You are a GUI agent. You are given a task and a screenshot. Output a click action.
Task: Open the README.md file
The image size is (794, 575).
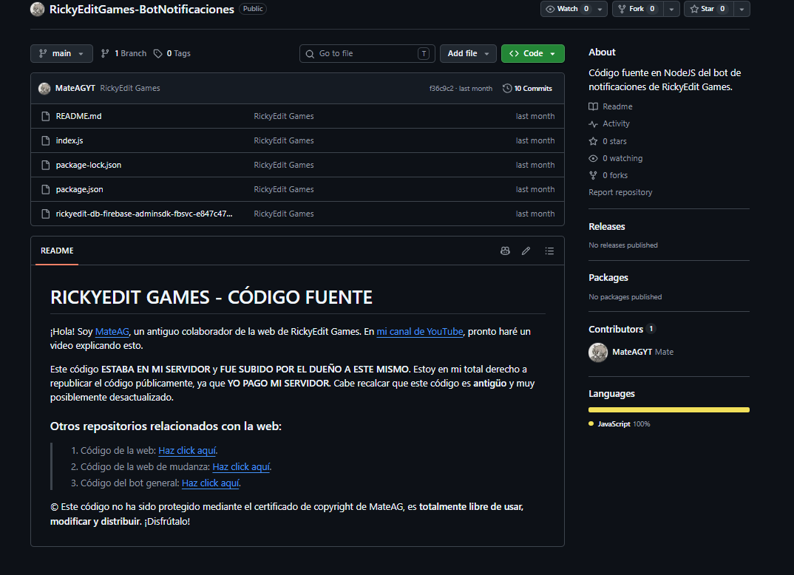tap(78, 117)
